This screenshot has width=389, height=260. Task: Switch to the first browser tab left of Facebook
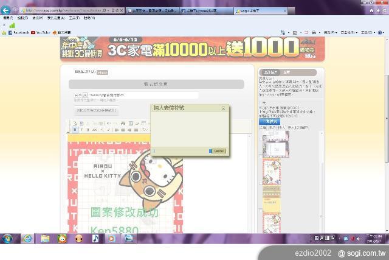(152, 11)
